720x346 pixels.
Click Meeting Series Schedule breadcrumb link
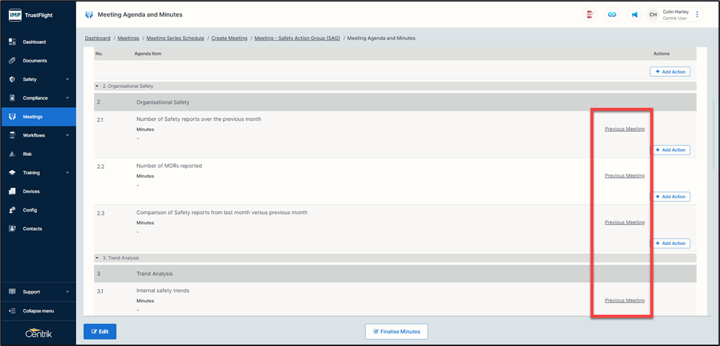click(175, 38)
